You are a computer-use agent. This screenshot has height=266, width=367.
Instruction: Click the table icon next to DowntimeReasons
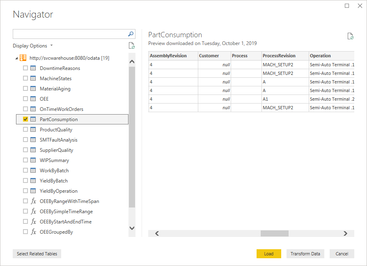click(x=33, y=68)
